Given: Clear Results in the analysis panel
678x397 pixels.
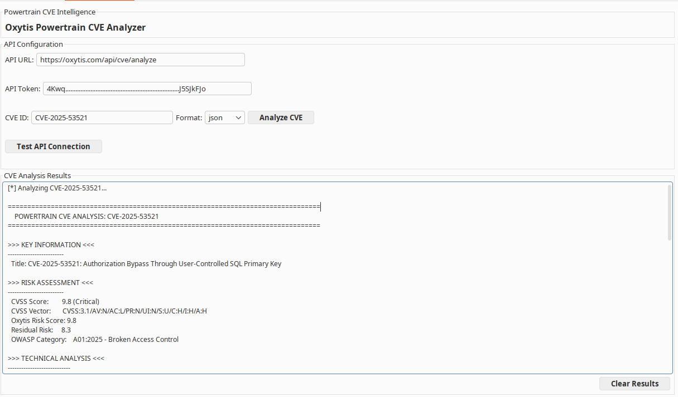Looking at the screenshot, I should [635, 384].
